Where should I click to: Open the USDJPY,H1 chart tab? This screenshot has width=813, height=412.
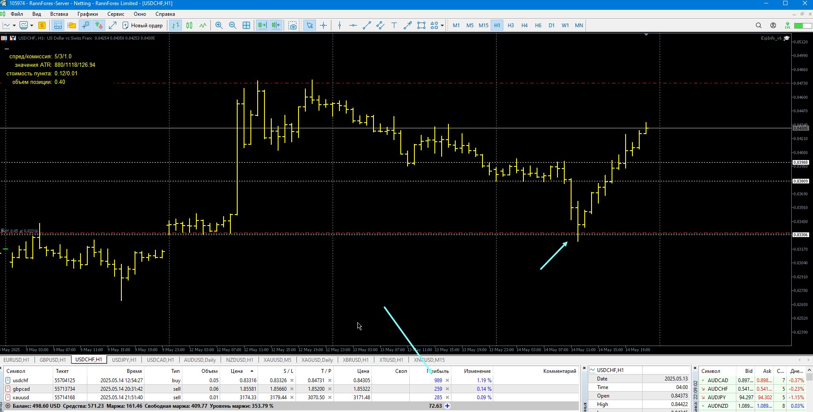[124, 360]
